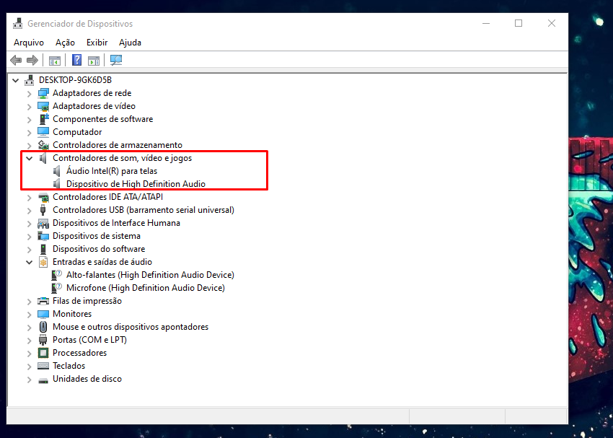Image resolution: width=613 pixels, height=438 pixels.
Task: Click the Monitores screen icon
Action: tap(43, 314)
